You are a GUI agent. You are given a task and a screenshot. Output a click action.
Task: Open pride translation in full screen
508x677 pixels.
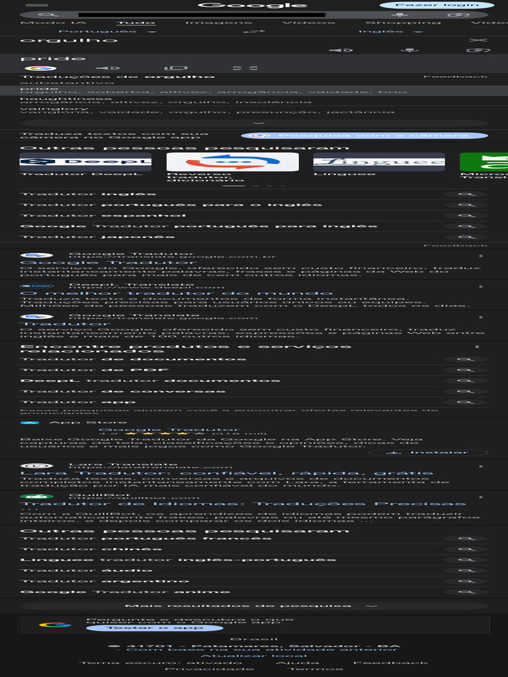245,68
